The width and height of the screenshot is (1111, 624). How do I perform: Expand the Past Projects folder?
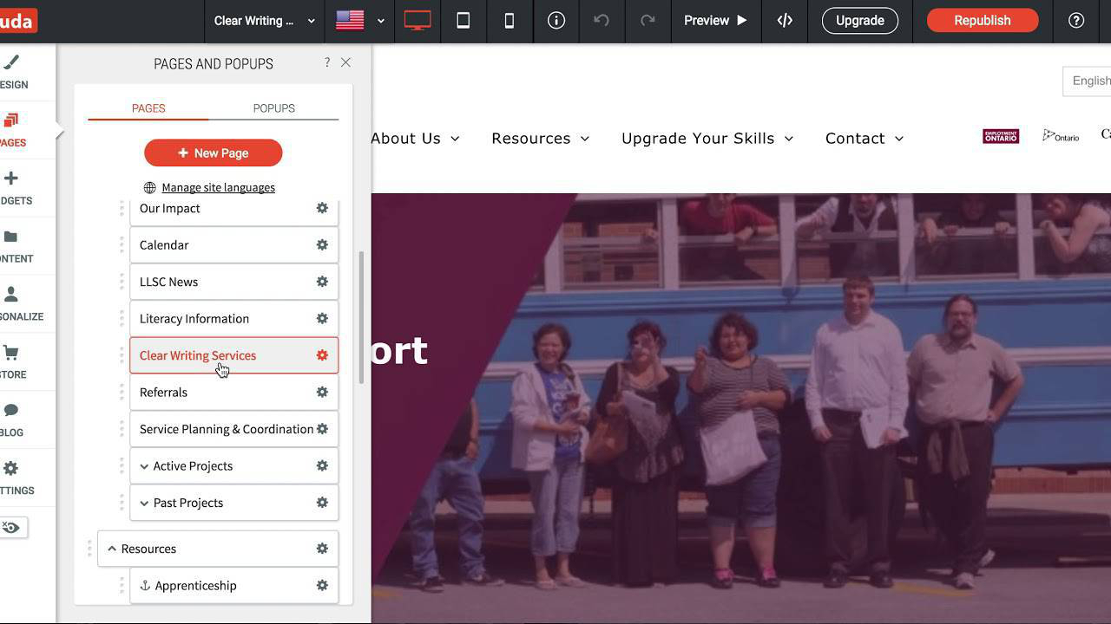point(144,503)
